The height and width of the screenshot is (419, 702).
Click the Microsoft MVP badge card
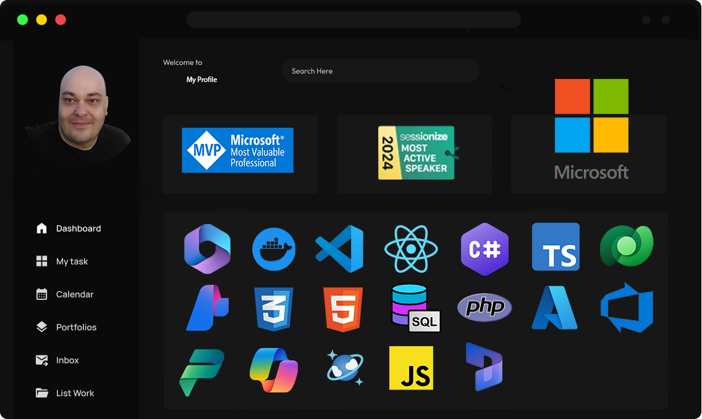point(240,154)
